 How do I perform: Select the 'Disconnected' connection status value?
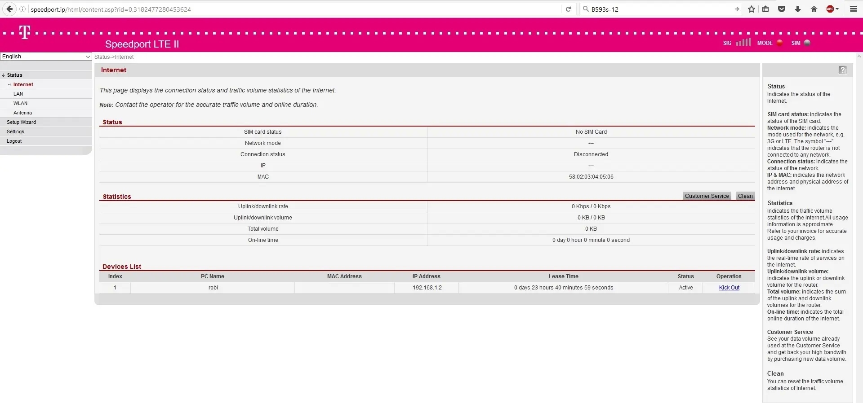(591, 154)
